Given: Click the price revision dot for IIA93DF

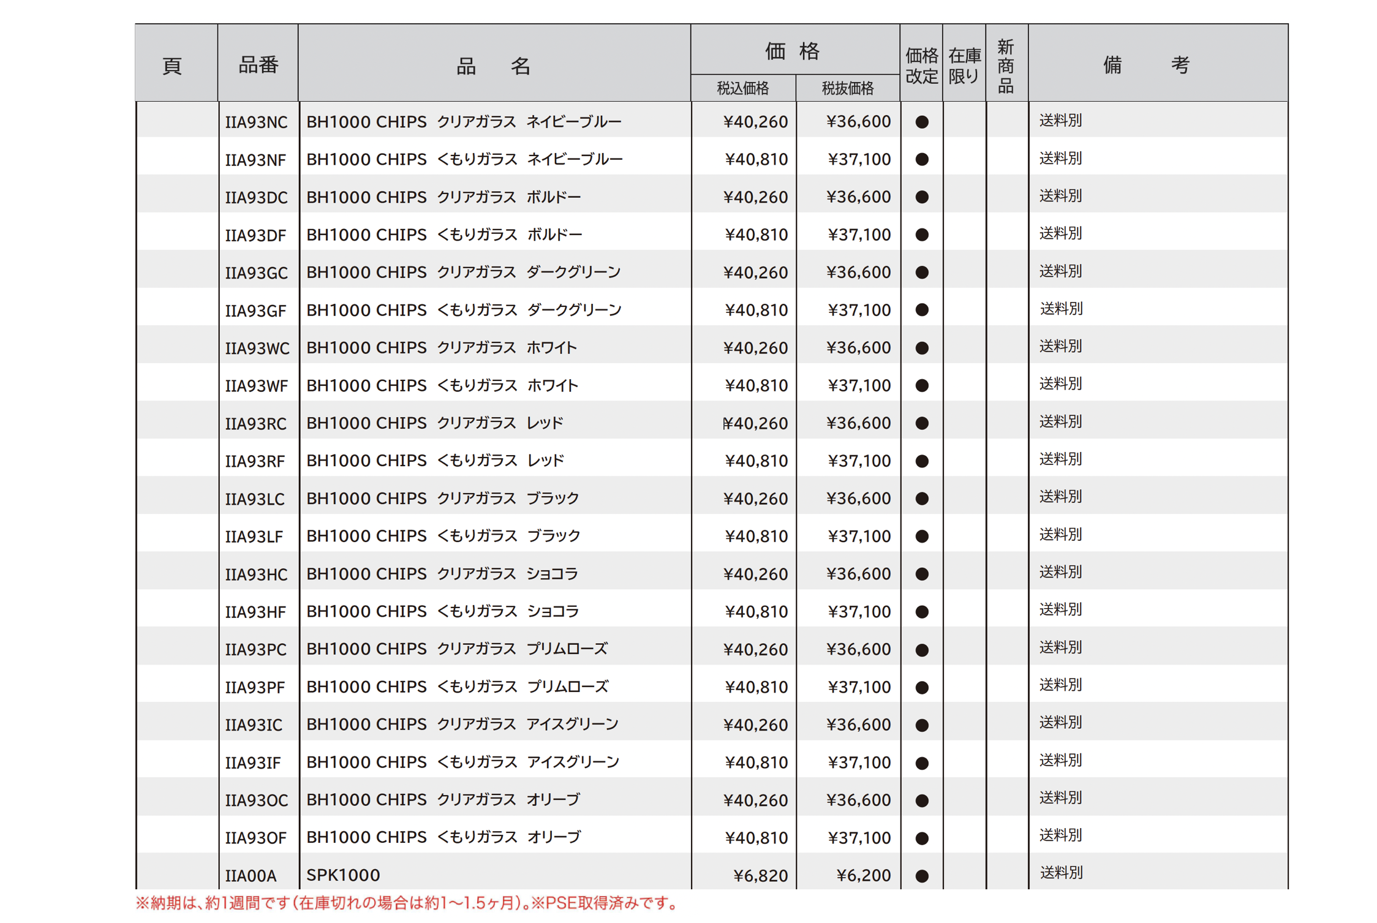Looking at the screenshot, I should (921, 235).
